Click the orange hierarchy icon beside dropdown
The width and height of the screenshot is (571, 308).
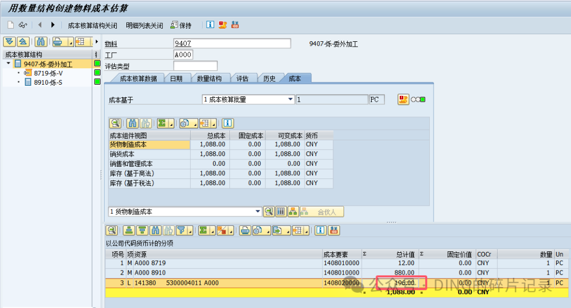click(x=293, y=211)
